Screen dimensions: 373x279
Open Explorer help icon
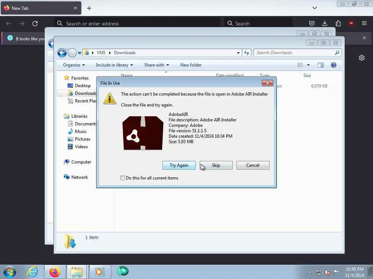tap(334, 65)
